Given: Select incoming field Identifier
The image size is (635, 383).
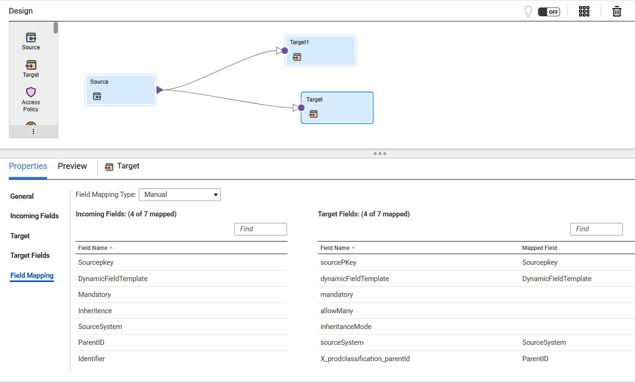Looking at the screenshot, I should point(91,359).
